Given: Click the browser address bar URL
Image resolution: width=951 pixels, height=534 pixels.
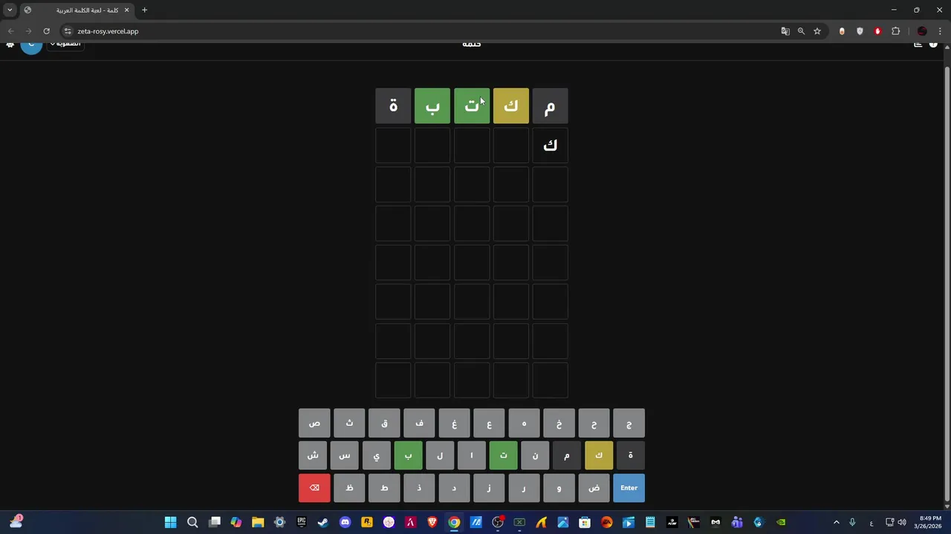Looking at the screenshot, I should [x=108, y=31].
